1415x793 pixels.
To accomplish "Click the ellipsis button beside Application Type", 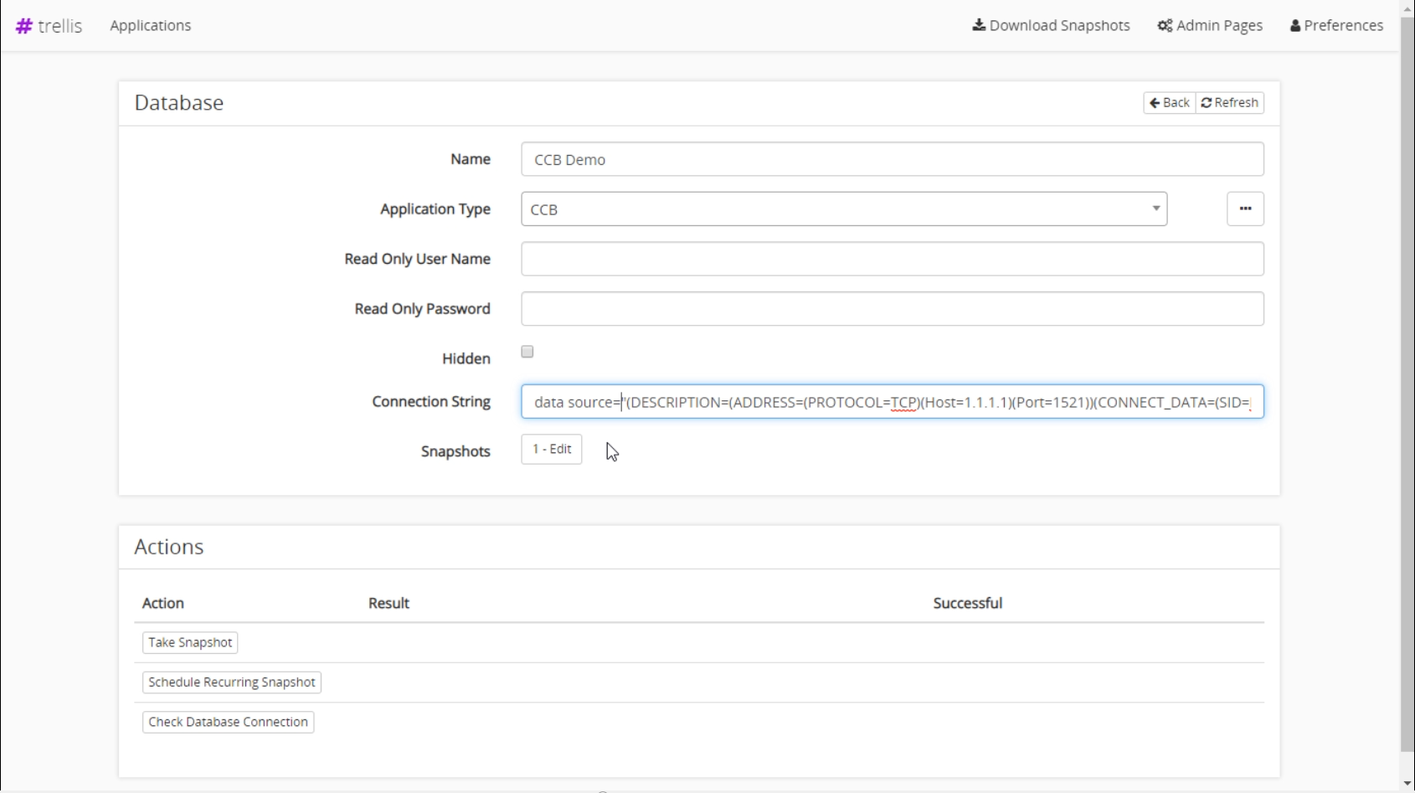I will (x=1245, y=209).
